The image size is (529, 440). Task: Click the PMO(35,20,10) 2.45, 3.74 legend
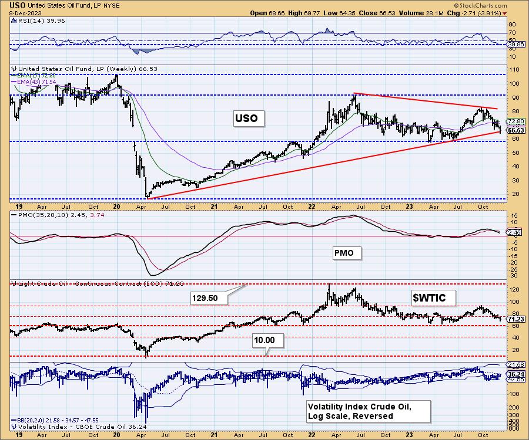point(58,215)
